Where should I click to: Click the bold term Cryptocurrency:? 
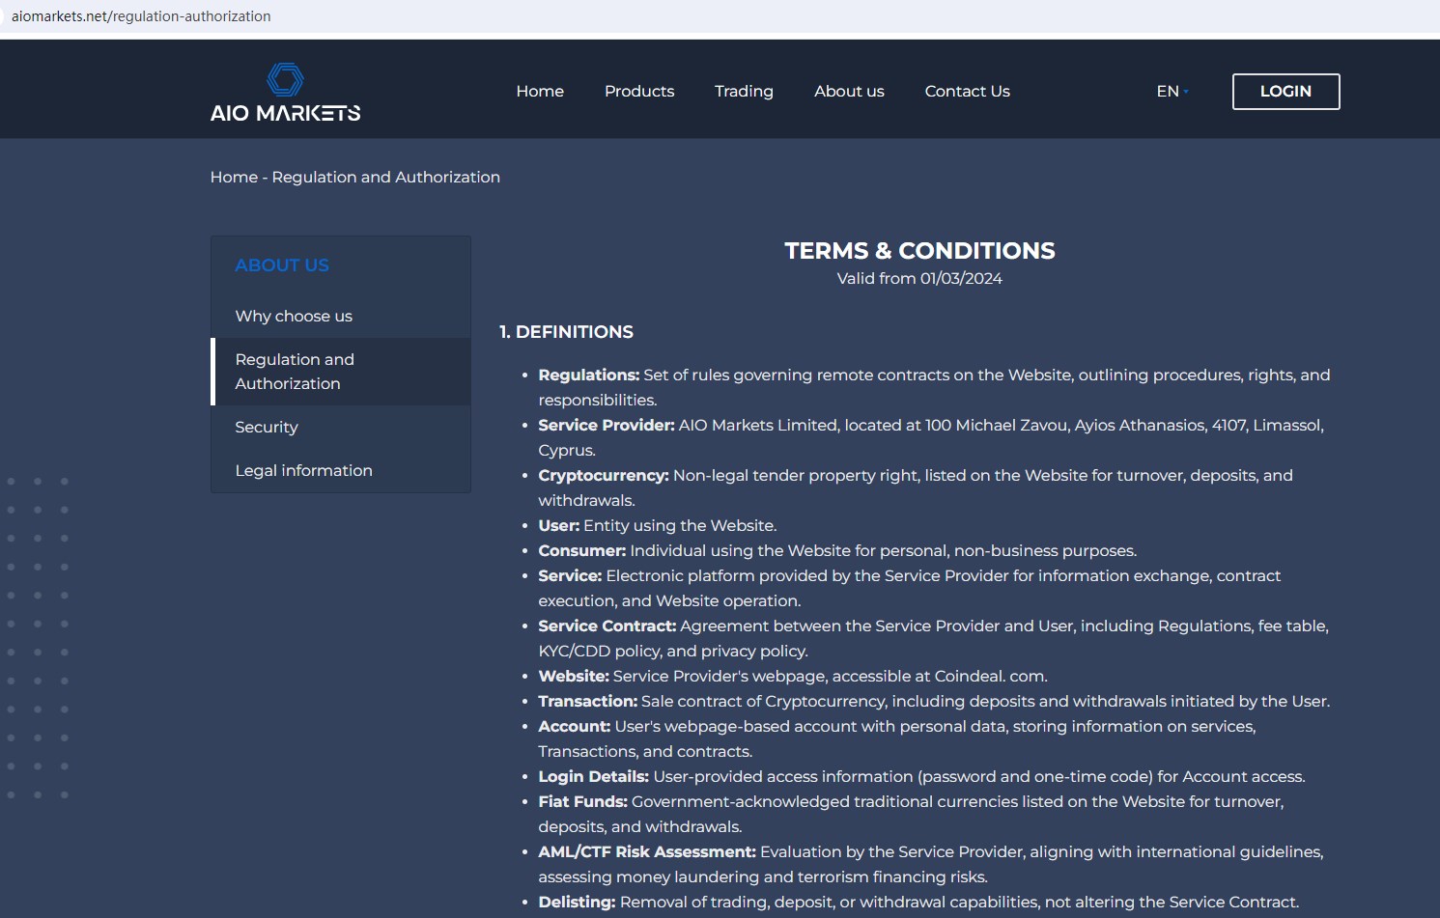(x=604, y=475)
